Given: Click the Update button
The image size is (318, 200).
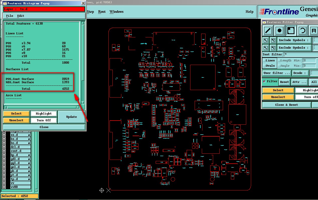Looking at the screenshot, I should point(71,117).
